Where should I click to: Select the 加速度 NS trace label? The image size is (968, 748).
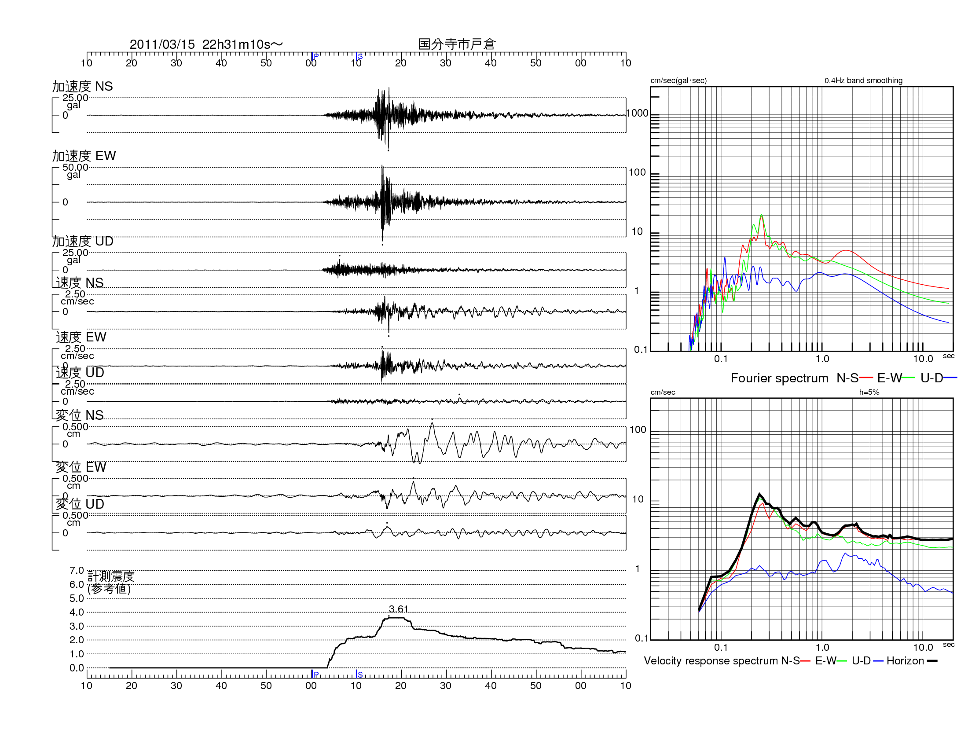click(82, 86)
